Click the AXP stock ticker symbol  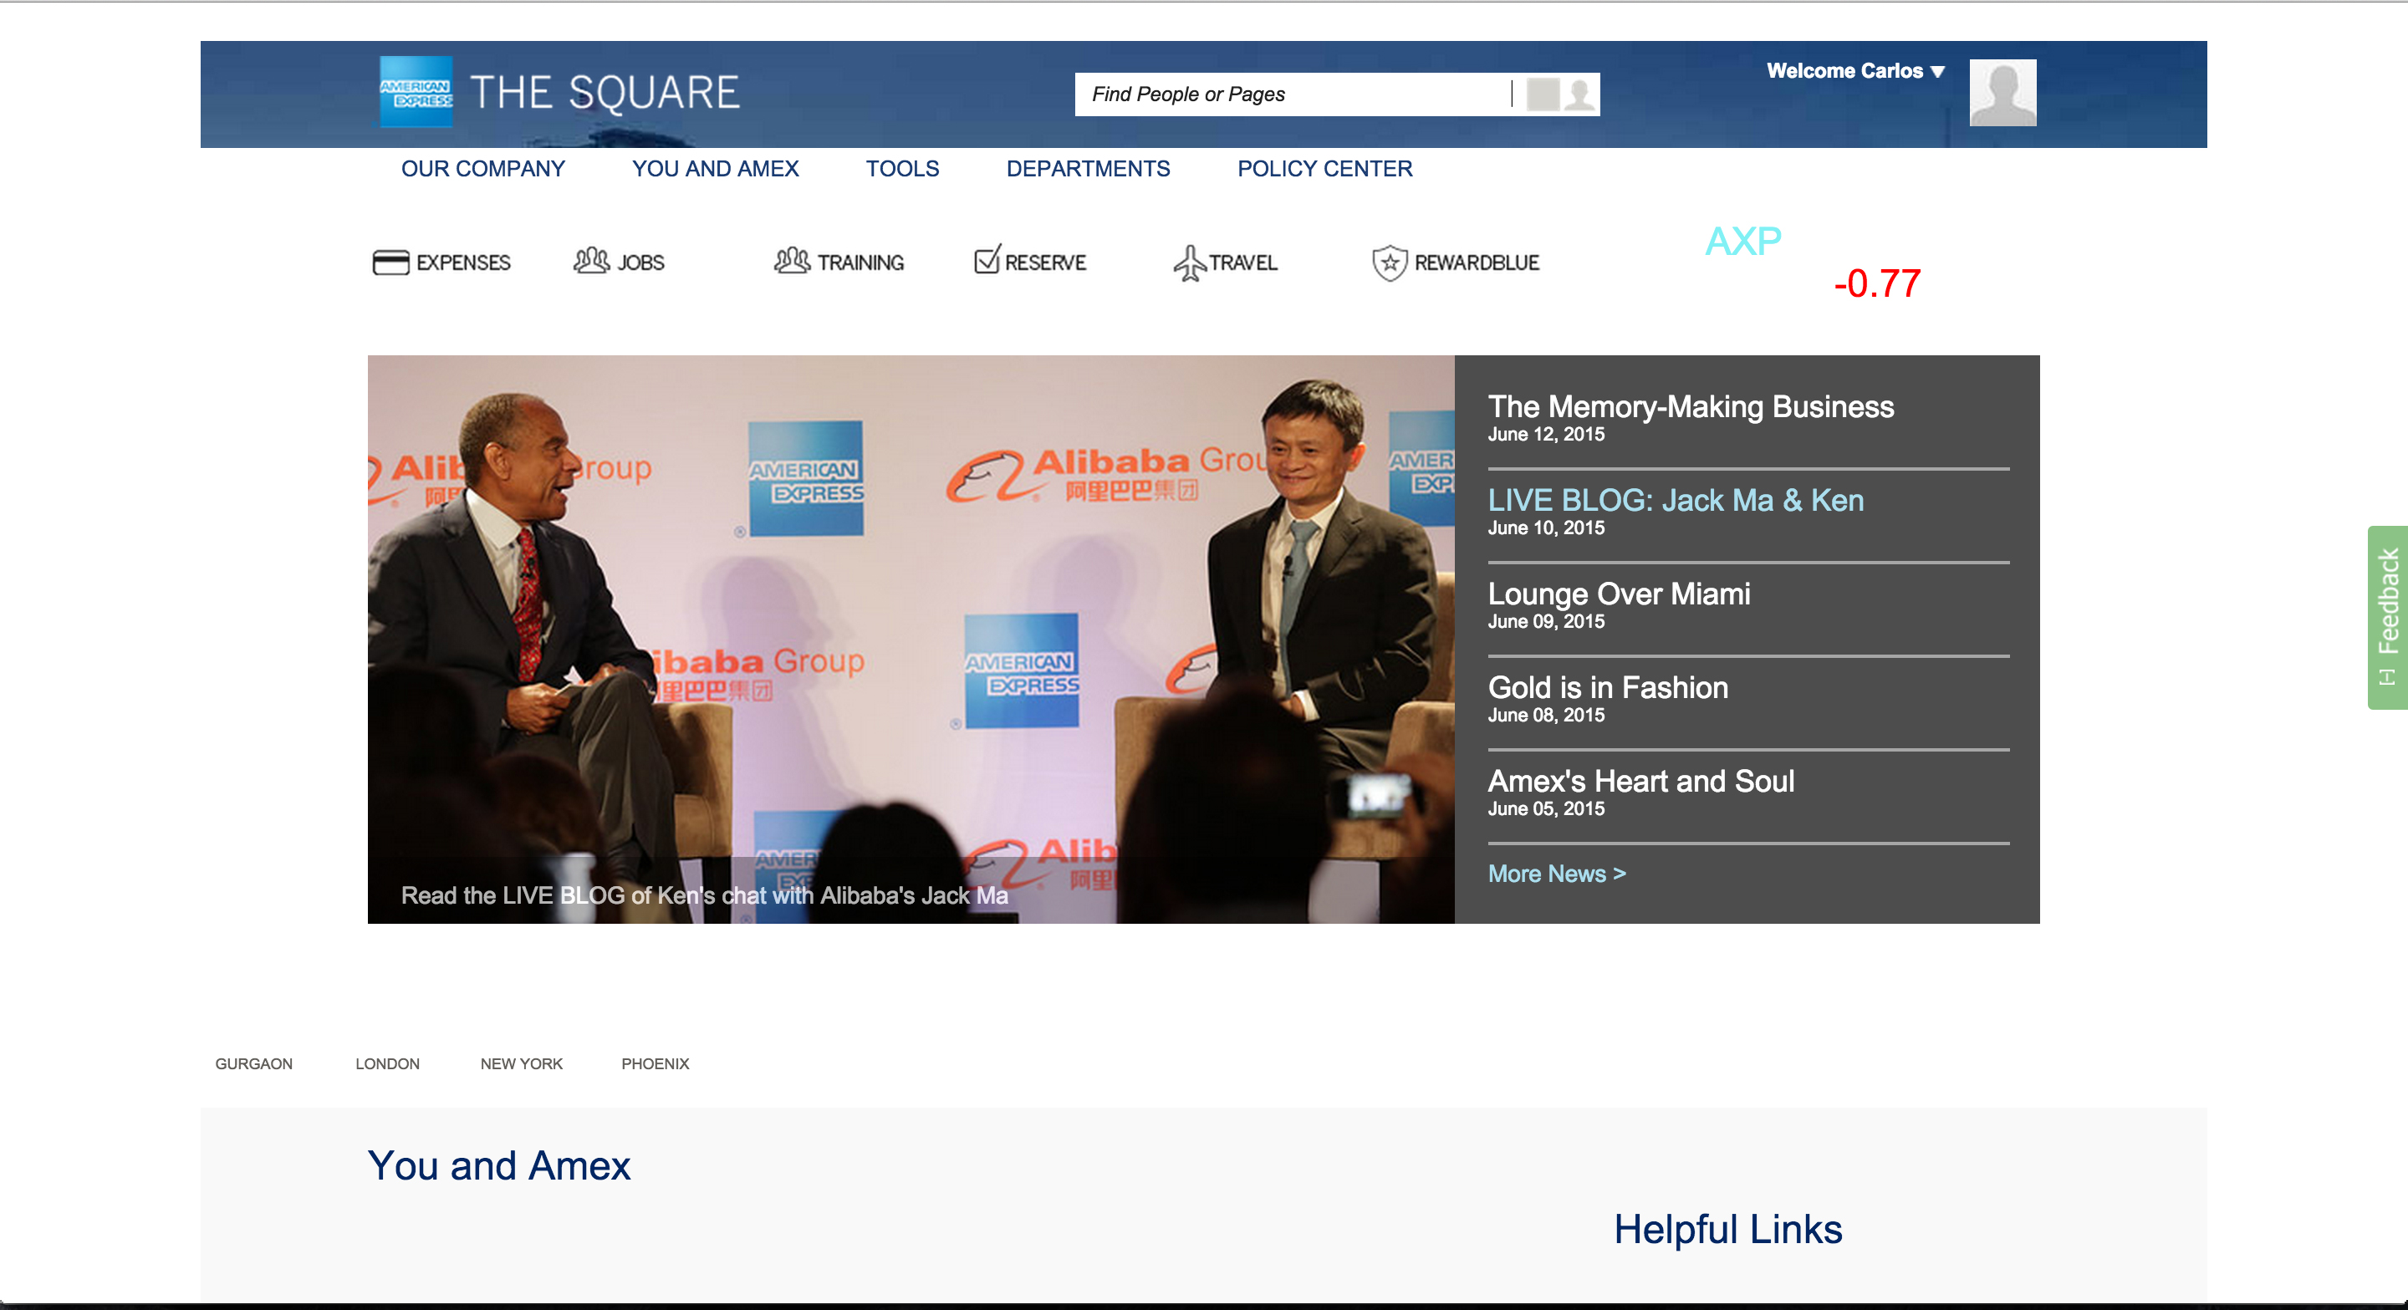coord(1742,242)
